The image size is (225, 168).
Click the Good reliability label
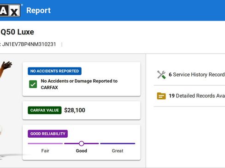click(x=82, y=151)
